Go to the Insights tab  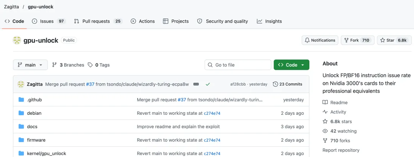click(x=269, y=21)
